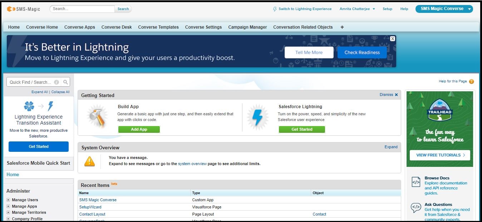Click the green Add App button
Viewport: 482px width, 222px height.
139,129
